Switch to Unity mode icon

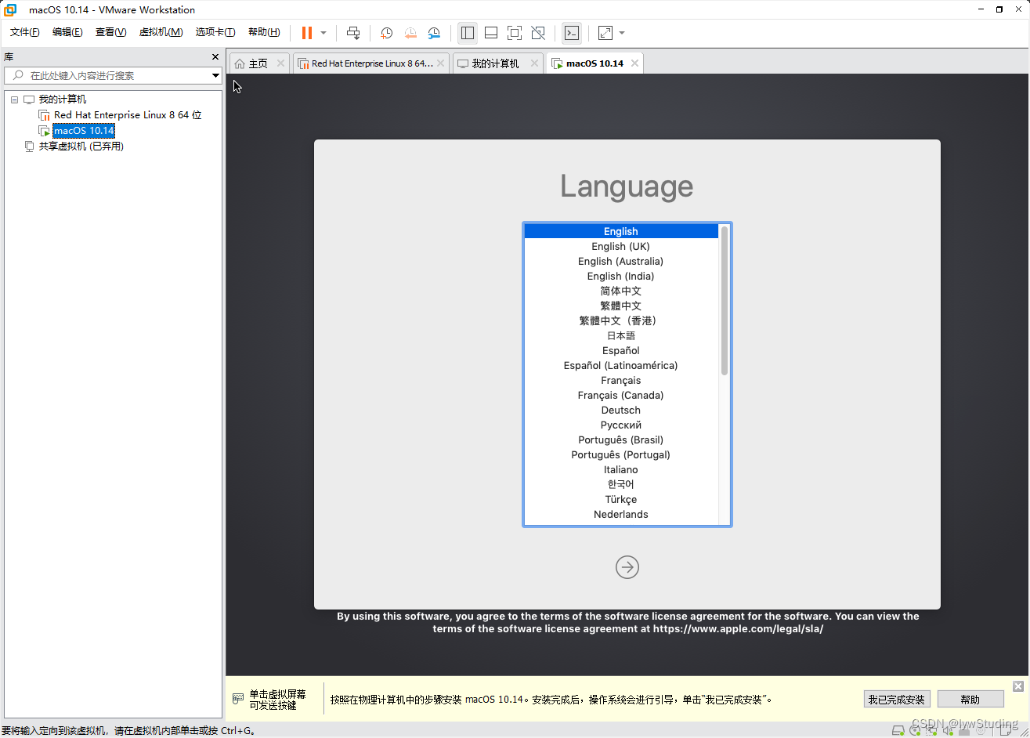pos(538,33)
